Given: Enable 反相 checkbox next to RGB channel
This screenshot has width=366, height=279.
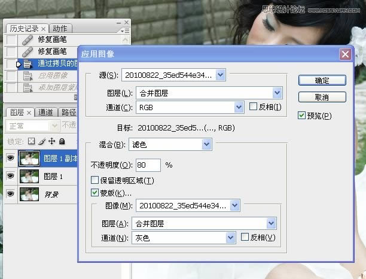Looking at the screenshot, I should [x=253, y=107].
